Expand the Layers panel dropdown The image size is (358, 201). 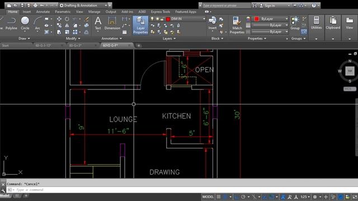coord(169,39)
